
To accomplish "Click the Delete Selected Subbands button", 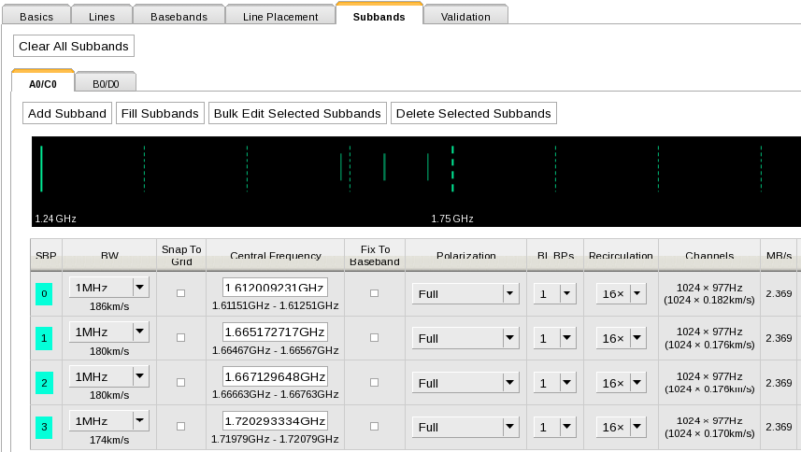I will [x=474, y=113].
